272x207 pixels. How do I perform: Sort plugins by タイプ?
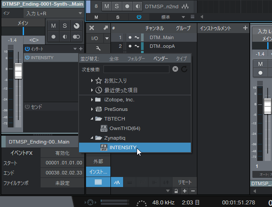181,59
